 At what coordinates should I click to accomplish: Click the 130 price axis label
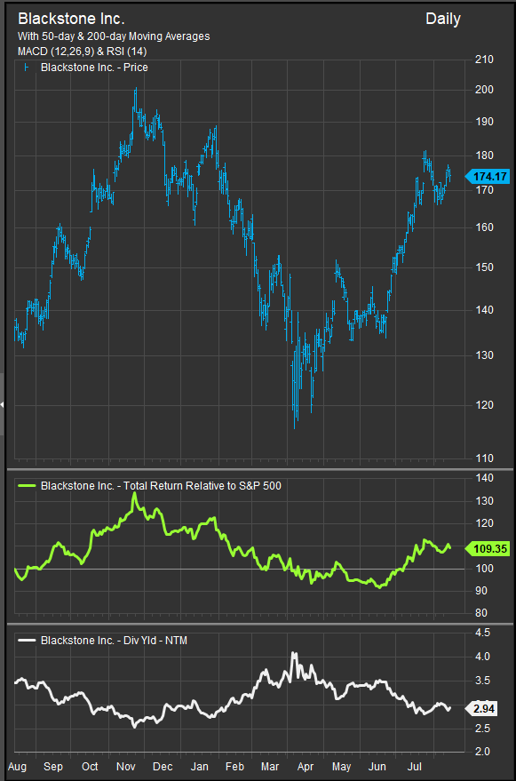(484, 355)
